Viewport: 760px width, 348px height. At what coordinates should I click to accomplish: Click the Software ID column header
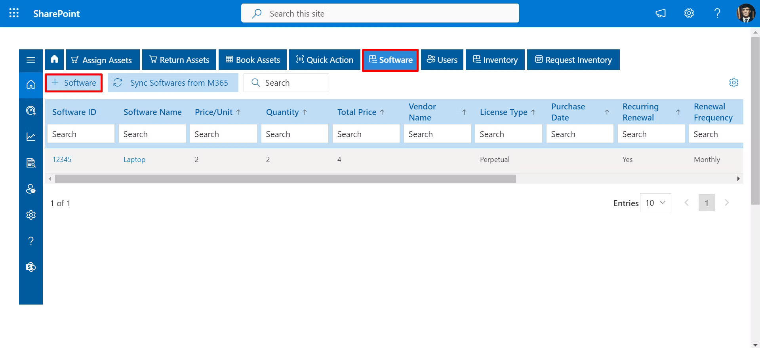pos(74,112)
